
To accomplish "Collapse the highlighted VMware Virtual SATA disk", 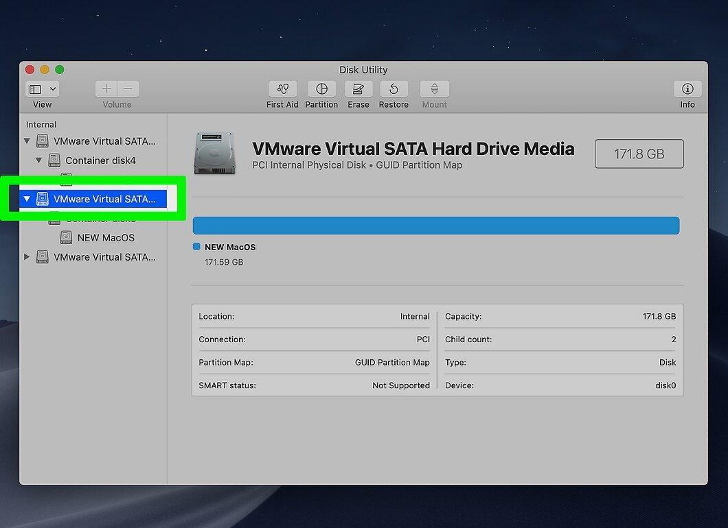I will (x=27, y=199).
